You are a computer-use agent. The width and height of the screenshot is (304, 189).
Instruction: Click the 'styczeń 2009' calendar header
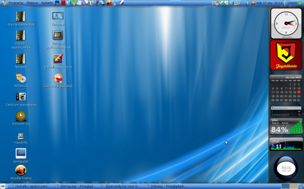[293, 78]
